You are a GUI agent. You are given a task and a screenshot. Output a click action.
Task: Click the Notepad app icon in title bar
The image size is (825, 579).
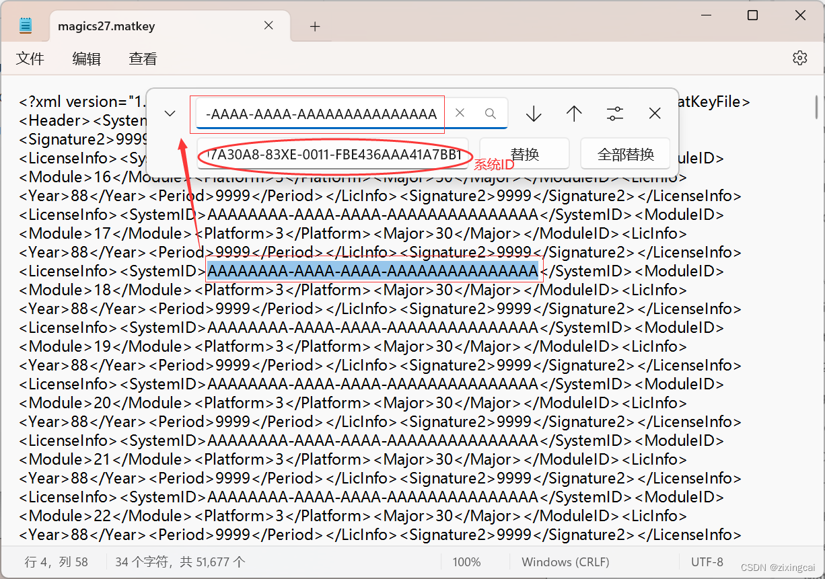25,26
